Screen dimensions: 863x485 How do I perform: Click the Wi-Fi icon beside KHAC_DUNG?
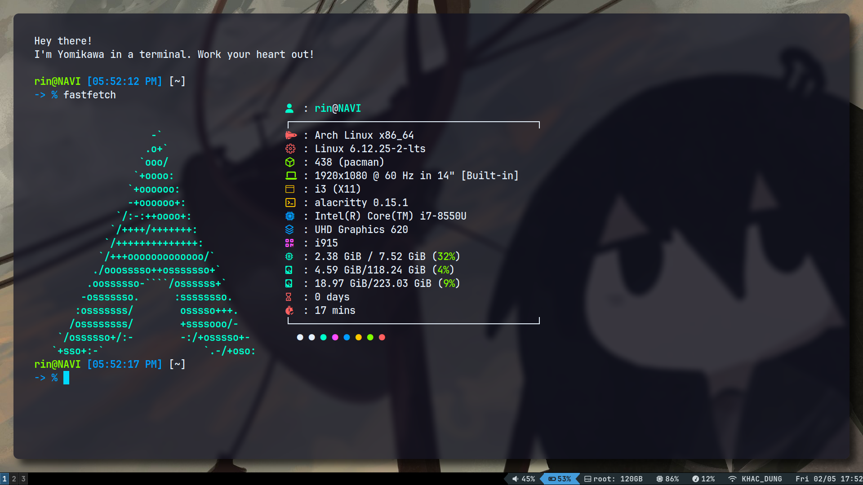732,479
